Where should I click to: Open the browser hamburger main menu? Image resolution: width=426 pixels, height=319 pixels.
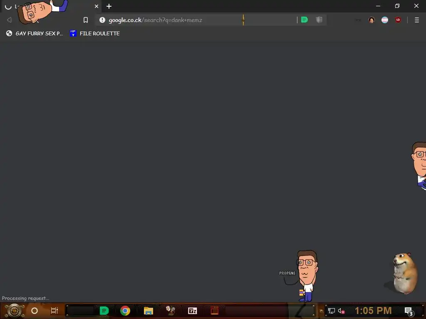(417, 20)
